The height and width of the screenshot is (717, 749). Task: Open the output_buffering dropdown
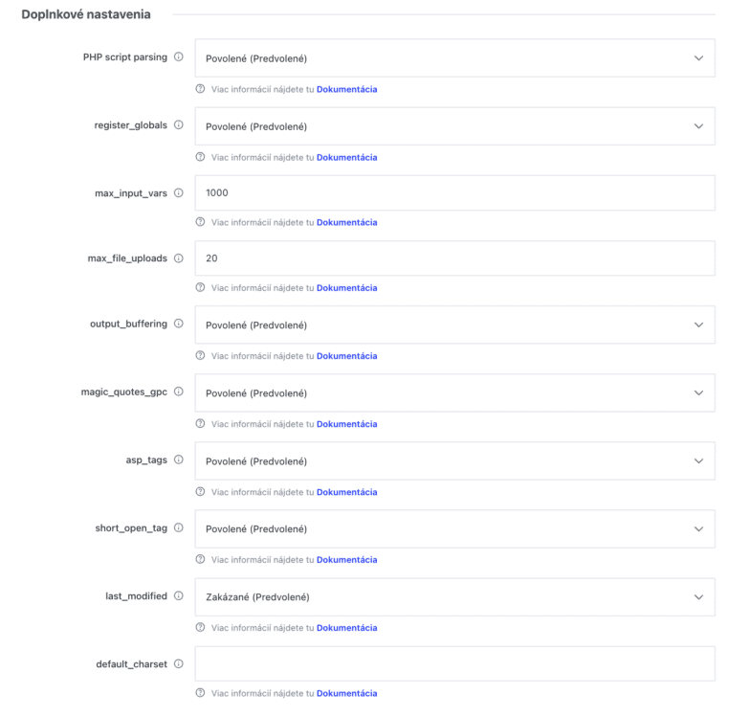click(x=454, y=325)
